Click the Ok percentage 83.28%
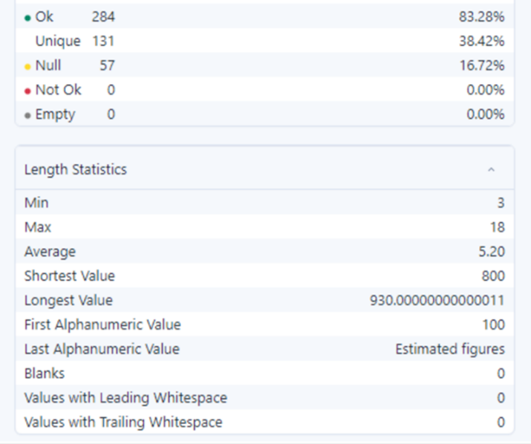Screen dimensions: 531x444 (x=481, y=16)
